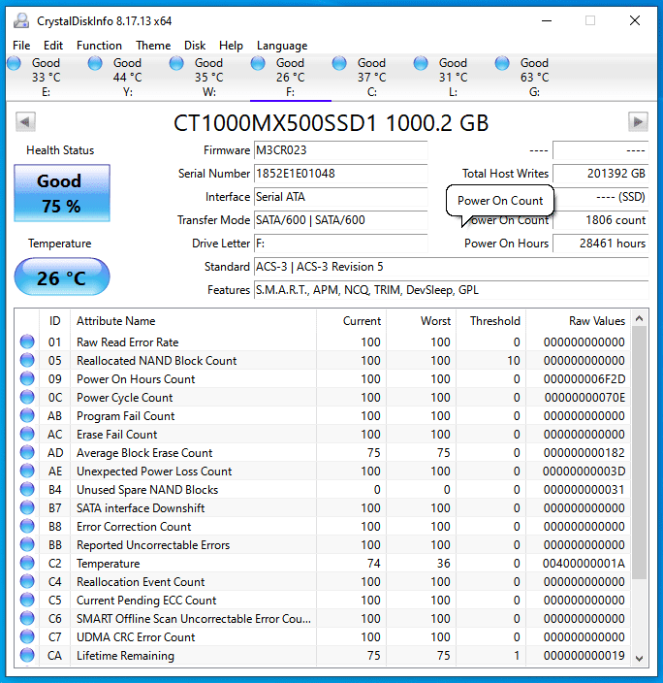Click the 1806 count value field

pos(601,220)
